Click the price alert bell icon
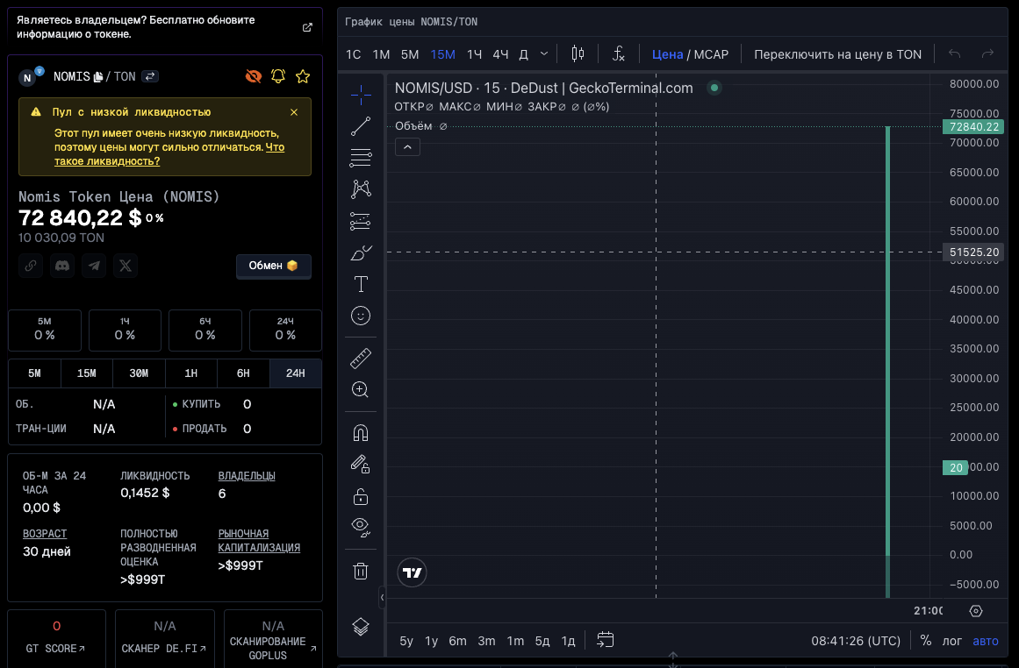The image size is (1019, 668). (x=278, y=76)
